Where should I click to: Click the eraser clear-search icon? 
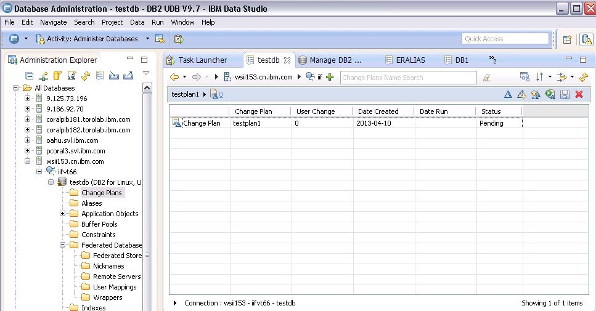click(x=487, y=78)
